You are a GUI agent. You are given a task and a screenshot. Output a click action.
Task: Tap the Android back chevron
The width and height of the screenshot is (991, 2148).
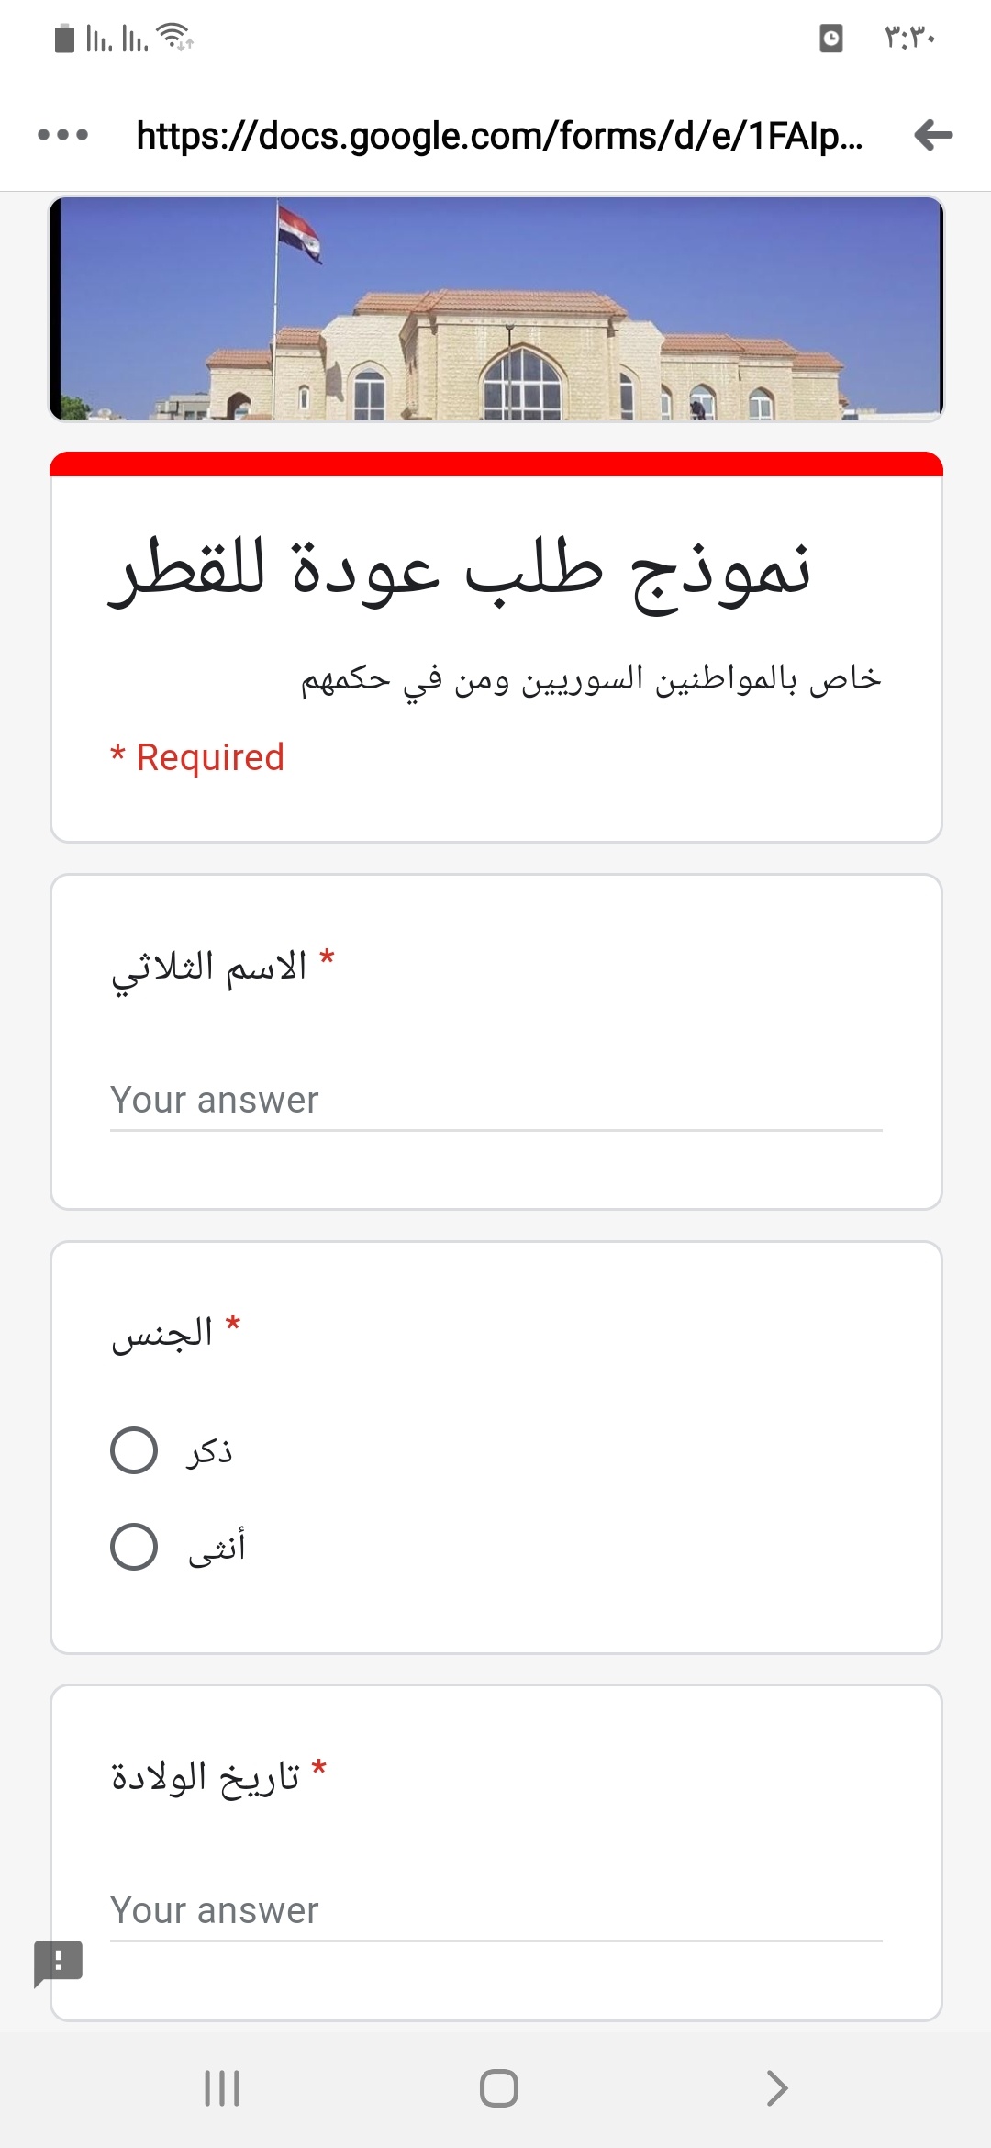776,2088
